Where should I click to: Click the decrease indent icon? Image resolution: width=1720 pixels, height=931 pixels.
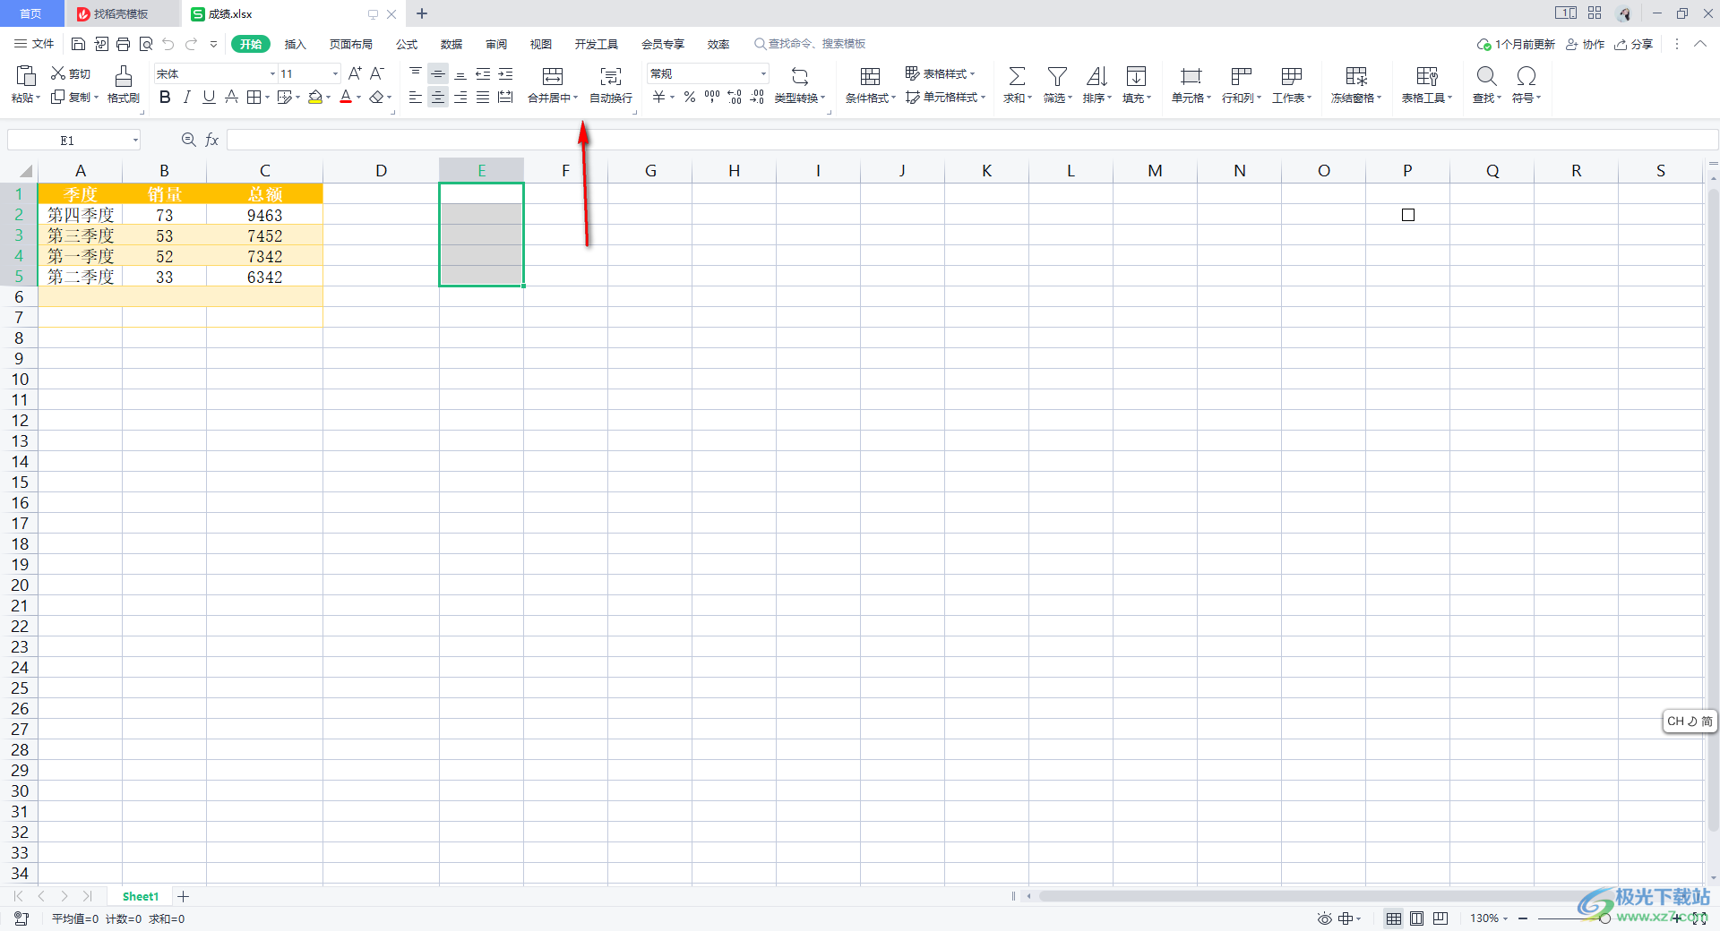pos(483,73)
